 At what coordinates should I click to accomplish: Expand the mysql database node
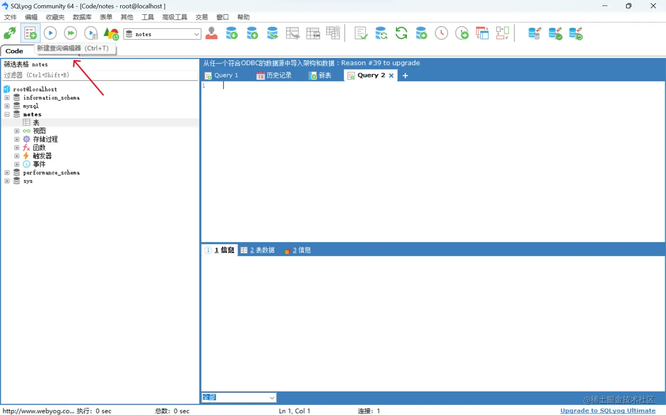[x=7, y=106]
